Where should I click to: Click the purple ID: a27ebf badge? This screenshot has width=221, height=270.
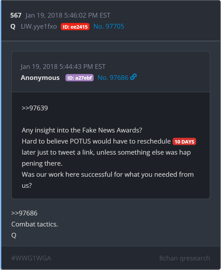pos(80,78)
